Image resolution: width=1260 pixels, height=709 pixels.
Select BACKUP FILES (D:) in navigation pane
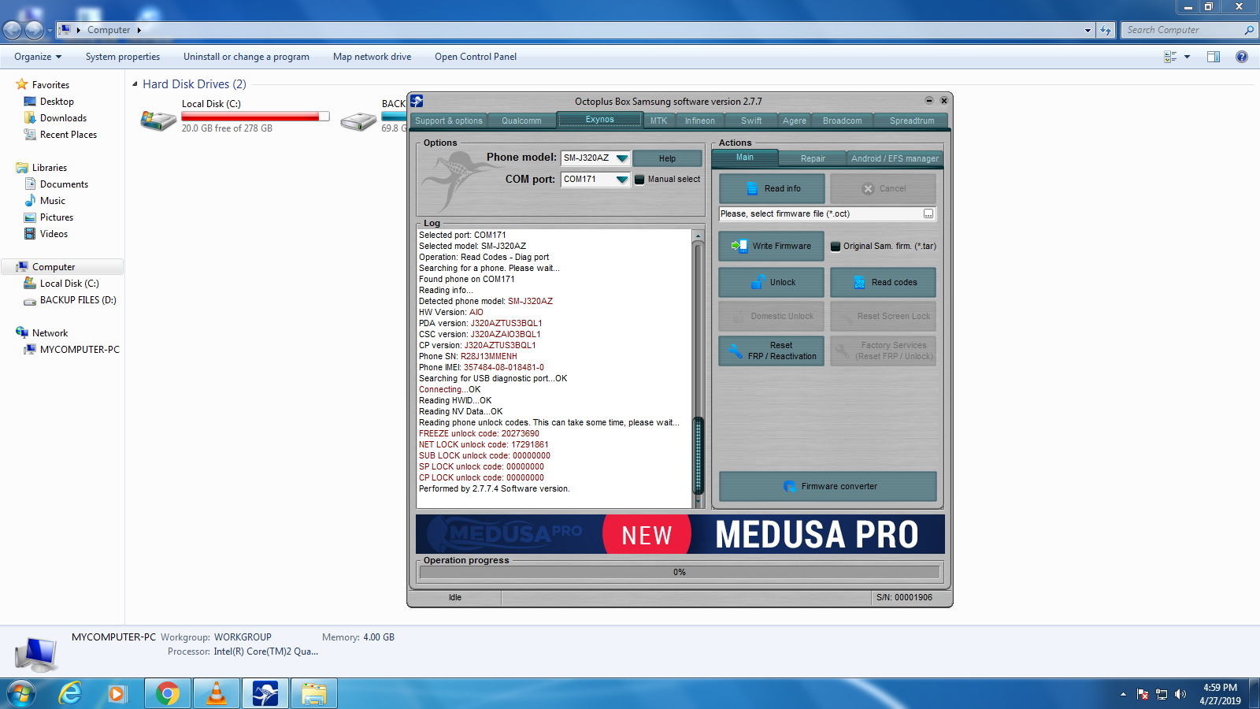(x=78, y=300)
